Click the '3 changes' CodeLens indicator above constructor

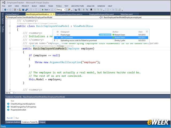(60, 46)
